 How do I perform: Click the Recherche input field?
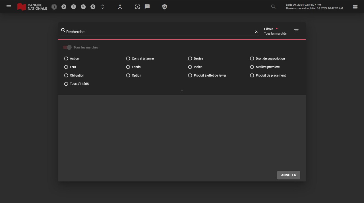159,32
